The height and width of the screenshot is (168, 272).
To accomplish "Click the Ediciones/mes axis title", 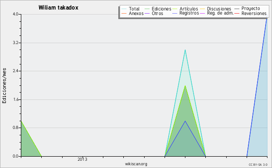I will 4,86.
